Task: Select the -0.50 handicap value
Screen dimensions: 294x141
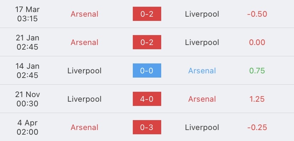Action: [257, 14]
